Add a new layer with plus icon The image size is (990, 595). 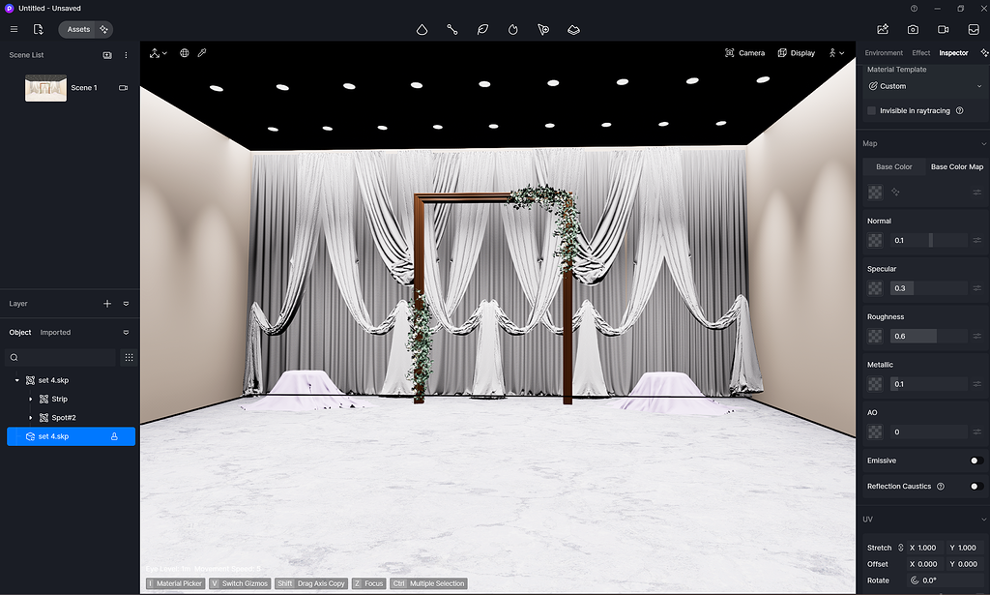pos(107,304)
